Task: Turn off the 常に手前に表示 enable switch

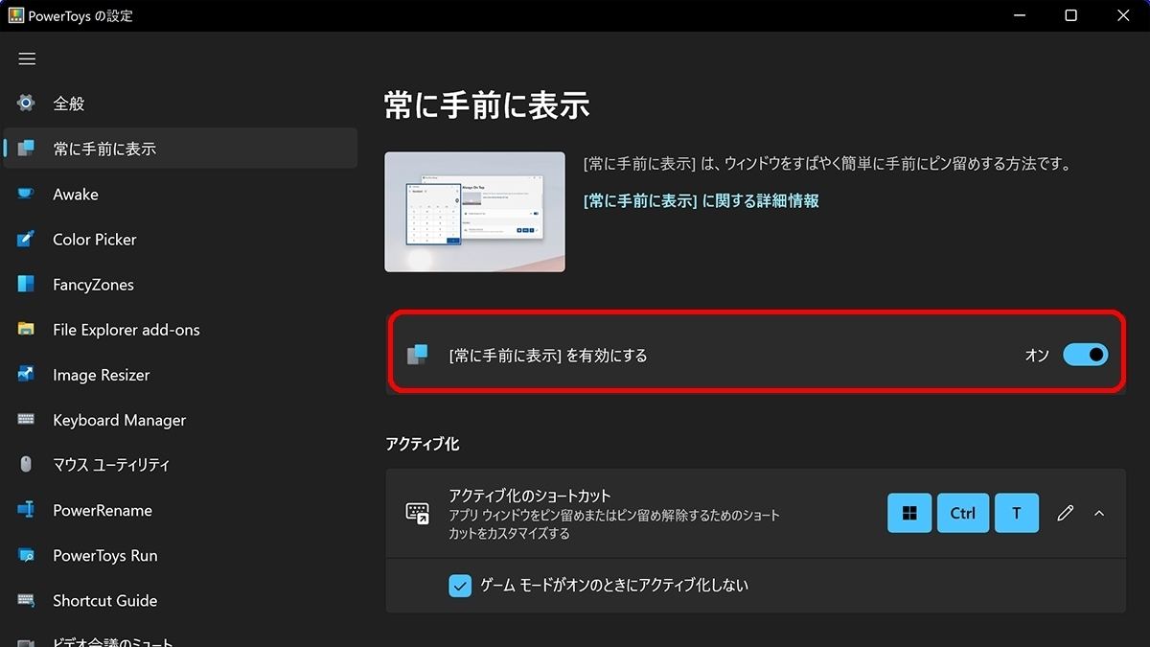Action: pyautogui.click(x=1086, y=356)
